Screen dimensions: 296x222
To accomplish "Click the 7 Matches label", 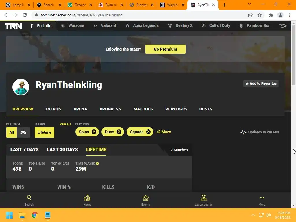I will point(179,150).
